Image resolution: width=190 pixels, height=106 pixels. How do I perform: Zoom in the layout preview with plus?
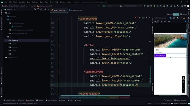click(183, 82)
